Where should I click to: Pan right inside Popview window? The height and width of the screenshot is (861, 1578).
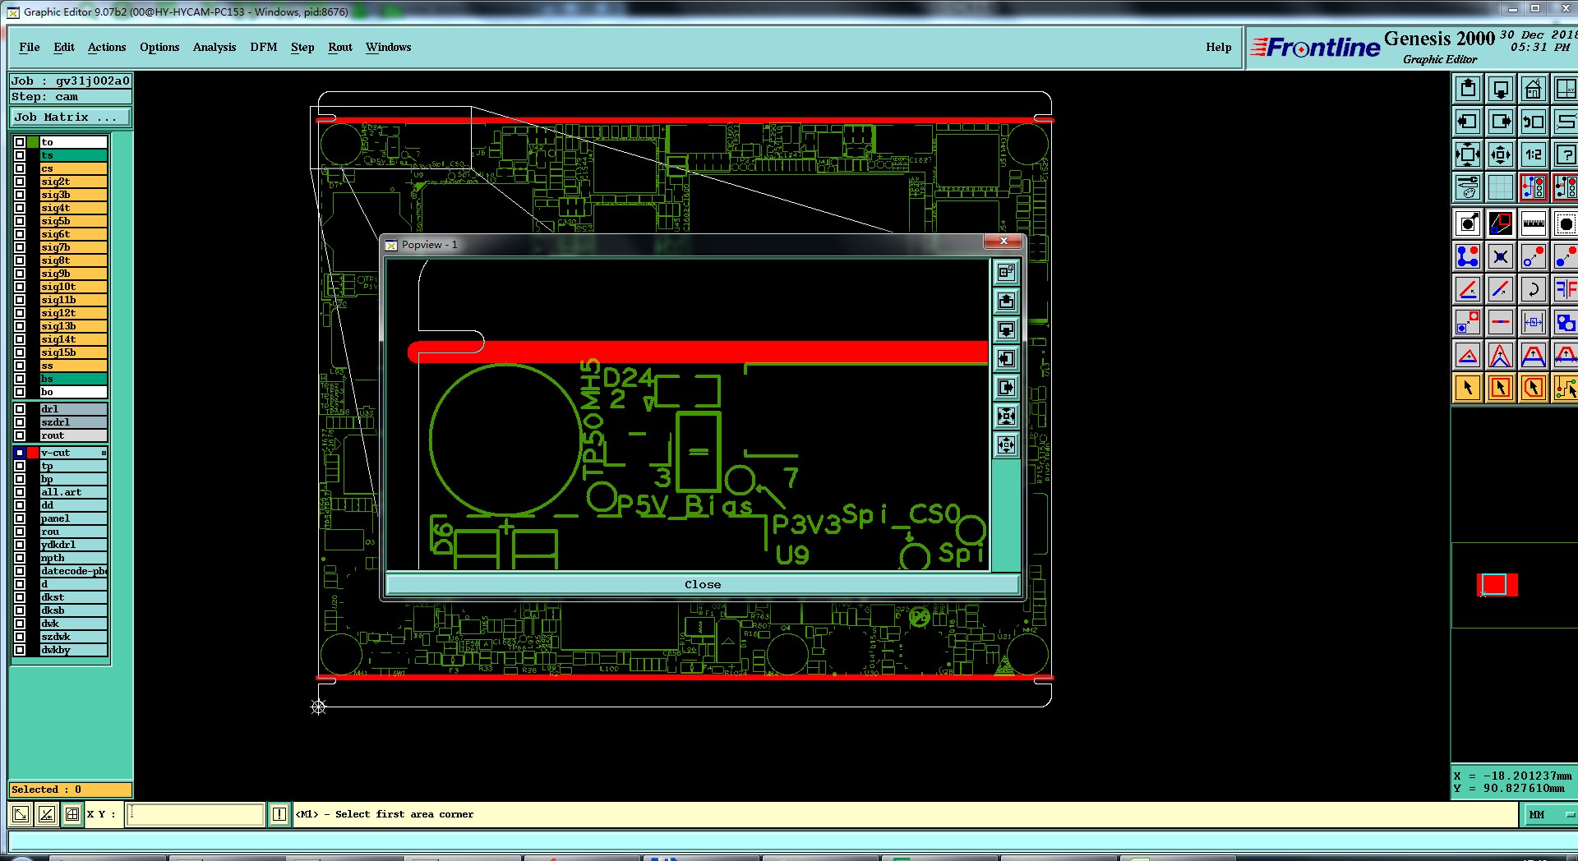[x=1006, y=387]
